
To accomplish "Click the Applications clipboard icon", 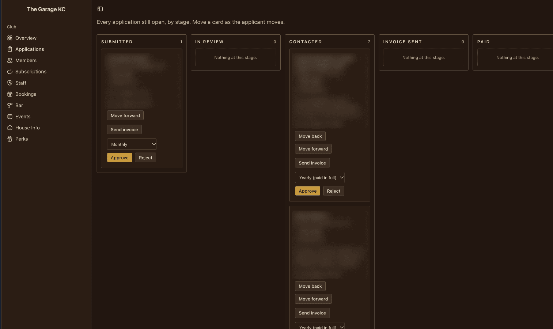I will click(10, 49).
